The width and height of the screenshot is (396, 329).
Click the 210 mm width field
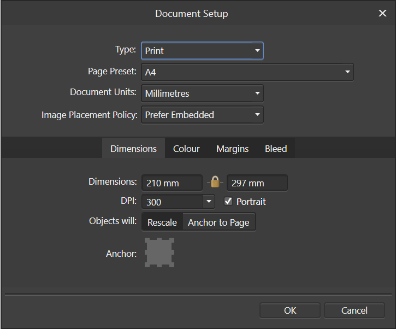click(172, 183)
